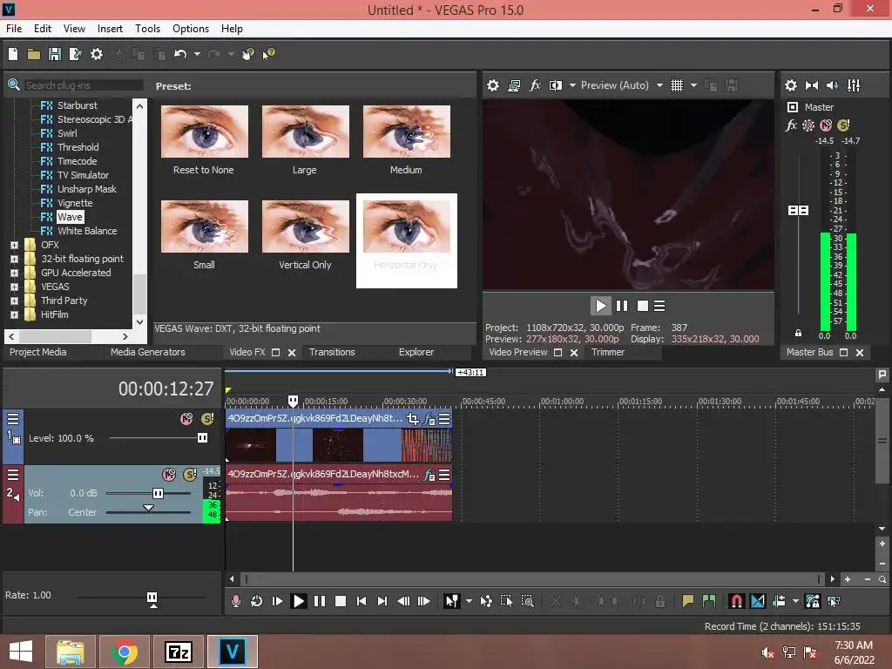Click Insert Marker icon on timeline toolbar
This screenshot has width=892, height=669.
click(x=688, y=601)
